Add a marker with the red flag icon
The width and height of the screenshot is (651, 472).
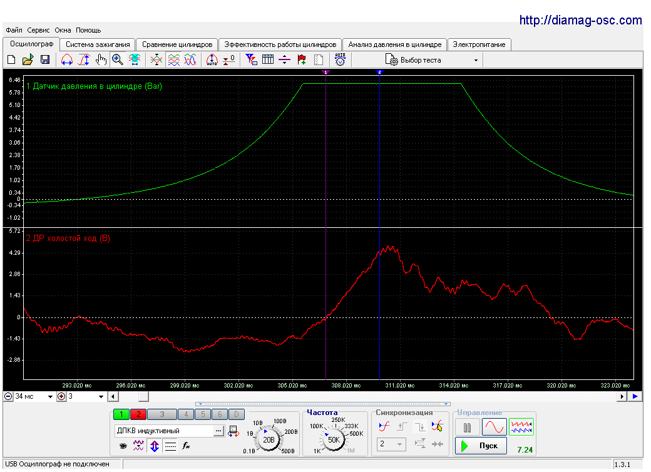[x=302, y=60]
